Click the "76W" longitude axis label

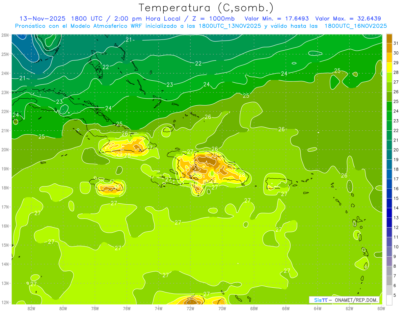(x=127, y=308)
